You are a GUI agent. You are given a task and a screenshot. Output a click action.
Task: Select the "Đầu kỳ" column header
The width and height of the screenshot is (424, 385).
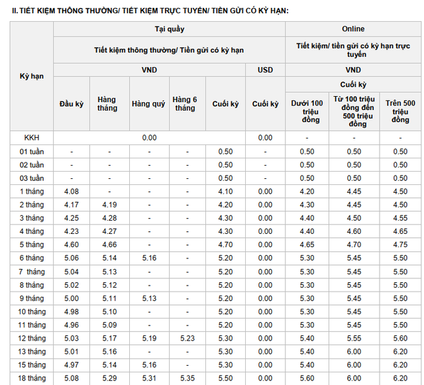[x=72, y=104]
